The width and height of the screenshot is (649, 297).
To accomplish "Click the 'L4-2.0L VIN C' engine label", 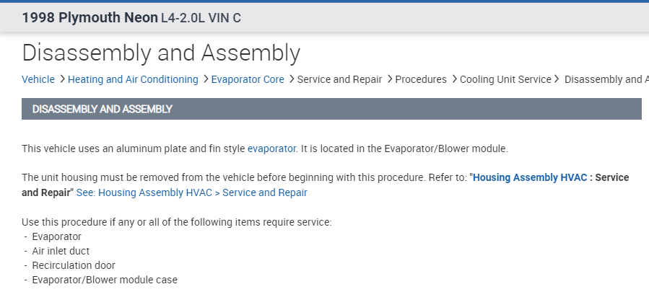I will coord(201,17).
